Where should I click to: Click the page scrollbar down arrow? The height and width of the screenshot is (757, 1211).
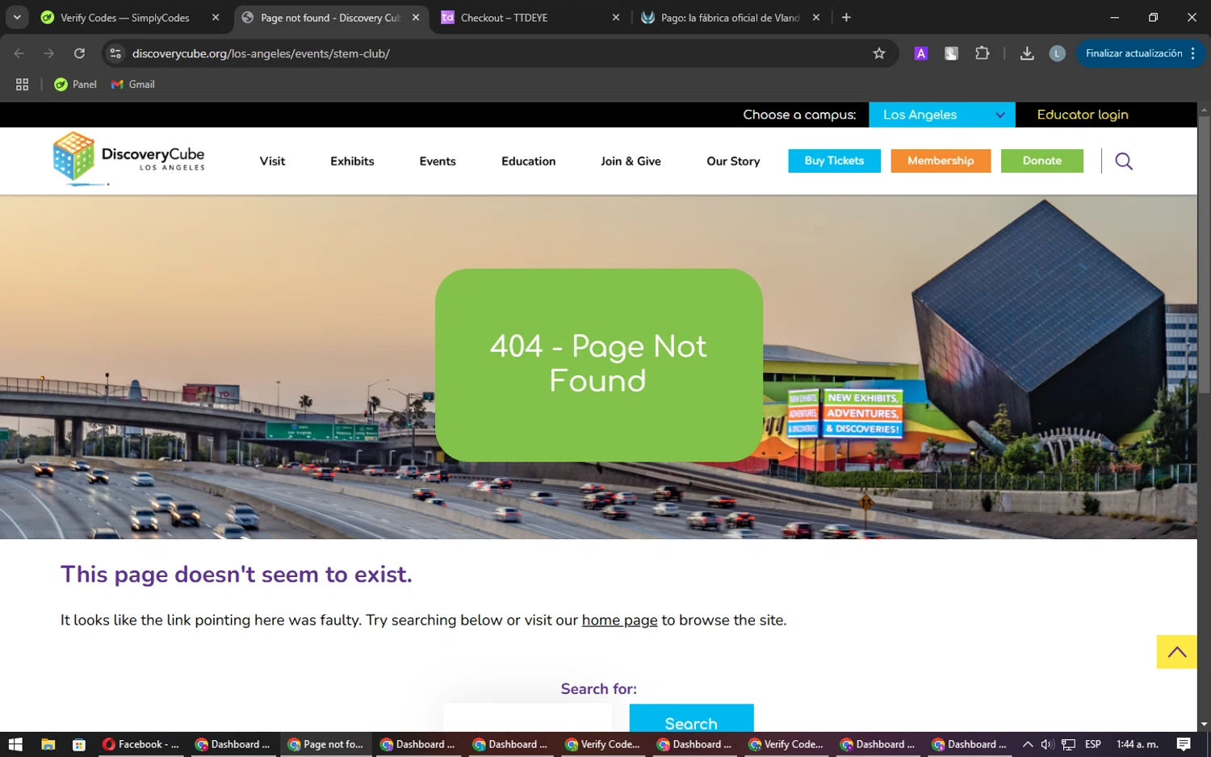click(1204, 725)
